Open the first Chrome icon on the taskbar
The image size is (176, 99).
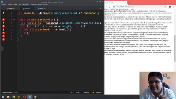click(13, 97)
